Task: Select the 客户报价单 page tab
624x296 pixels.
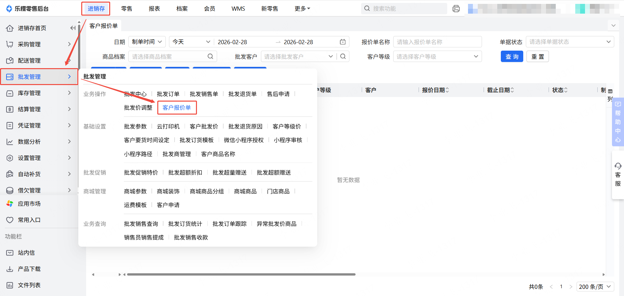Action: [104, 26]
